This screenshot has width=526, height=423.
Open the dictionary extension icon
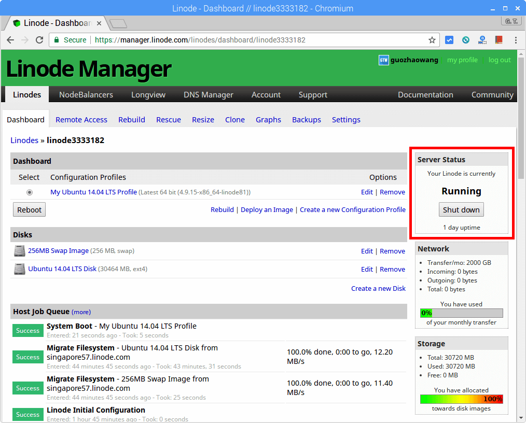click(x=482, y=40)
